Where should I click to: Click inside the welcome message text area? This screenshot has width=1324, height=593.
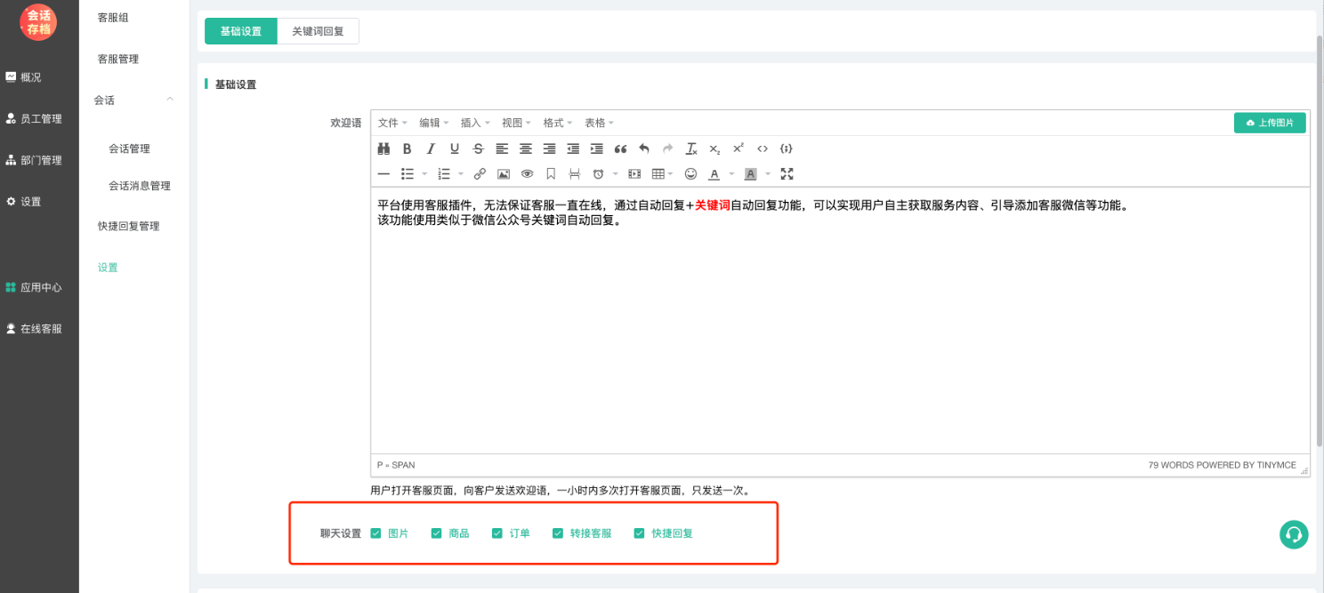[x=839, y=338]
